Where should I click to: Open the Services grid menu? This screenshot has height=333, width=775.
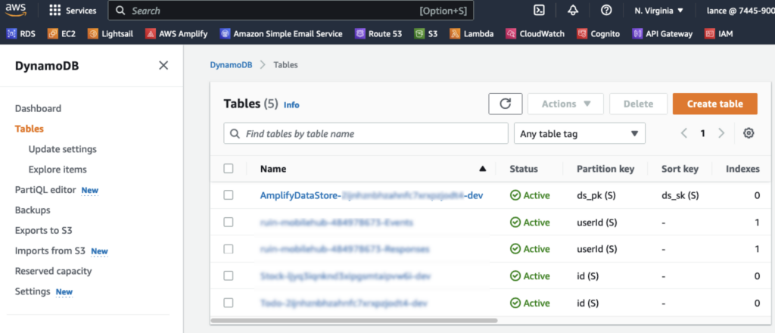73,11
